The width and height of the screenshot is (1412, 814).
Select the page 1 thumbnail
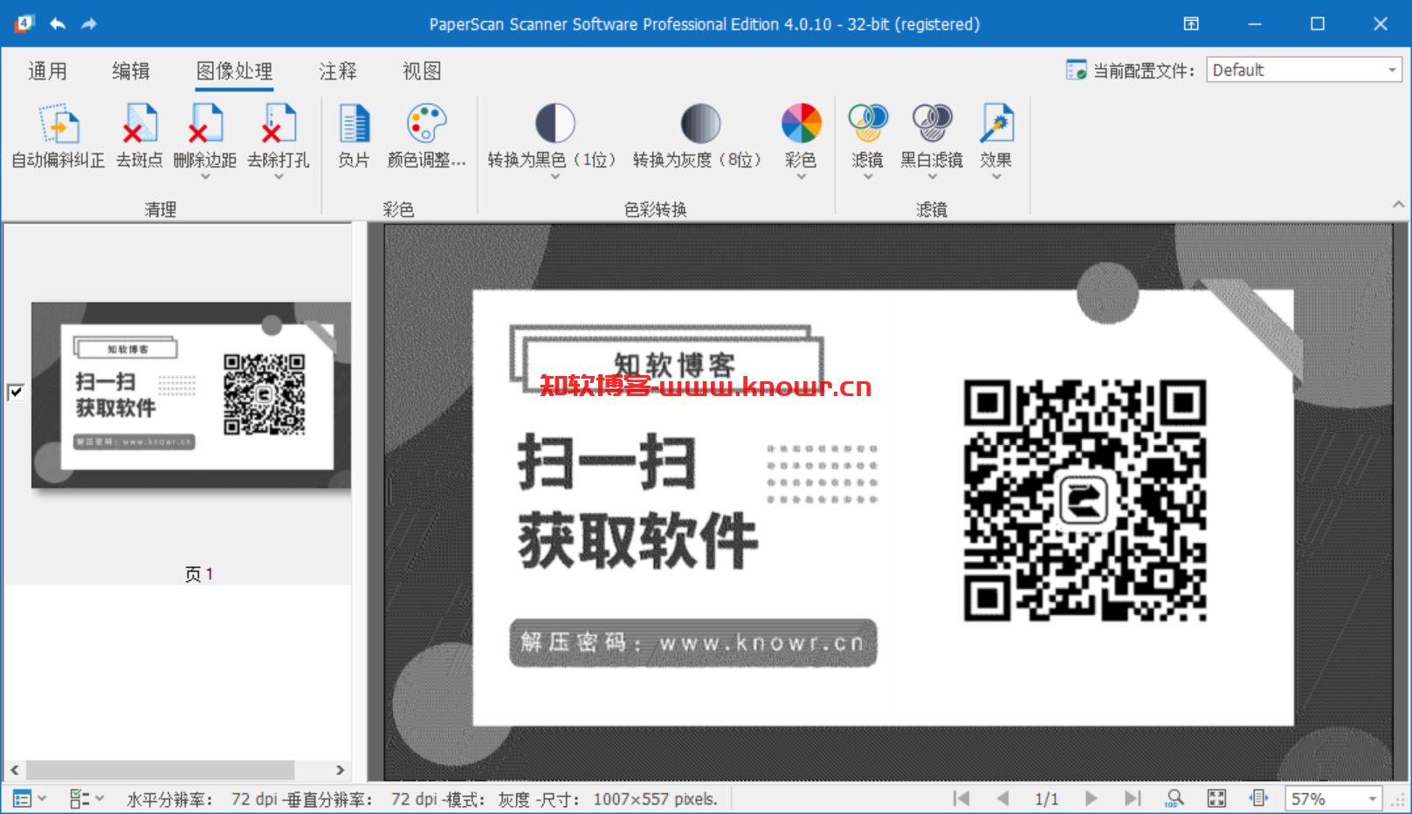(x=191, y=394)
